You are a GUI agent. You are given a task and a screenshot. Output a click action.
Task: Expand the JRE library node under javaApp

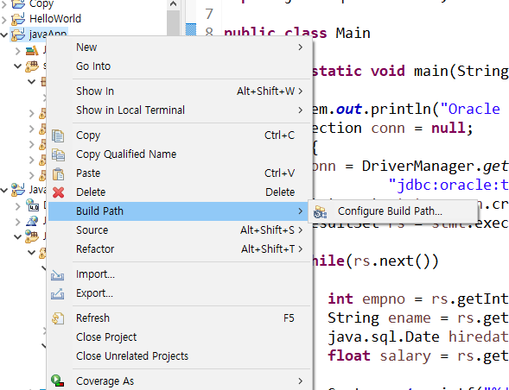(18, 51)
